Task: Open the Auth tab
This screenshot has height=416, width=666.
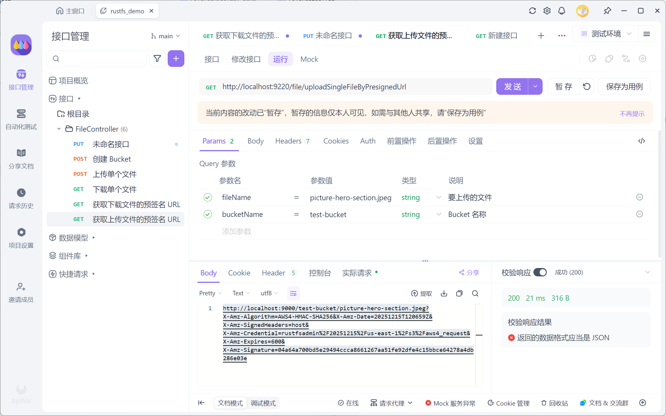Action: [x=368, y=141]
